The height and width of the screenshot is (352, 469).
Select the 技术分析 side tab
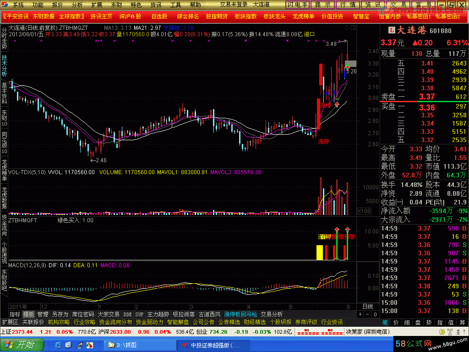click(x=4, y=66)
